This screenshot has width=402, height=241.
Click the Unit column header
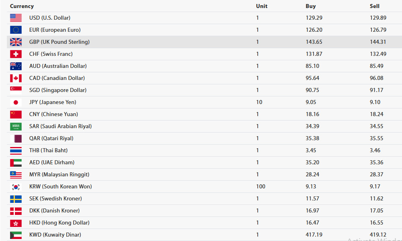click(262, 6)
